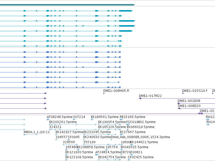Select the 165480 feature label
Image resolution: width=215 pixels, height=161 pixels.
pos(71,147)
